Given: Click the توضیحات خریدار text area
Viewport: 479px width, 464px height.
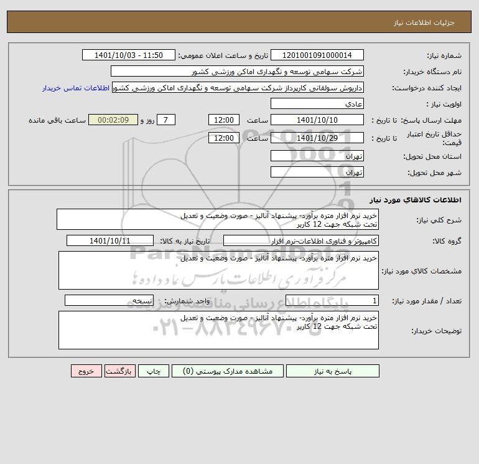Looking at the screenshot, I should click(218, 330).
